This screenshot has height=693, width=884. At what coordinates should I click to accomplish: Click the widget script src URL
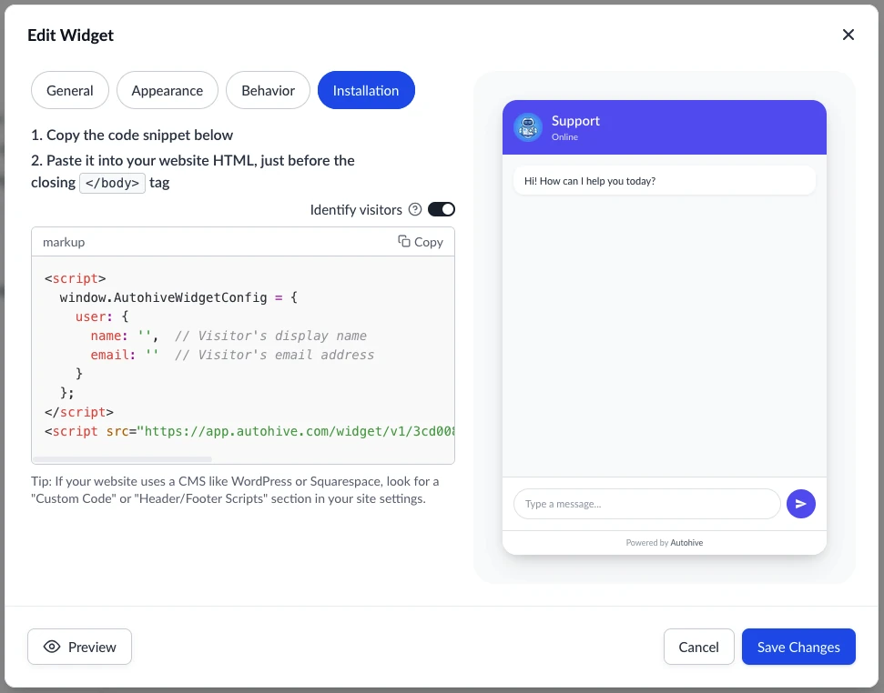295,431
